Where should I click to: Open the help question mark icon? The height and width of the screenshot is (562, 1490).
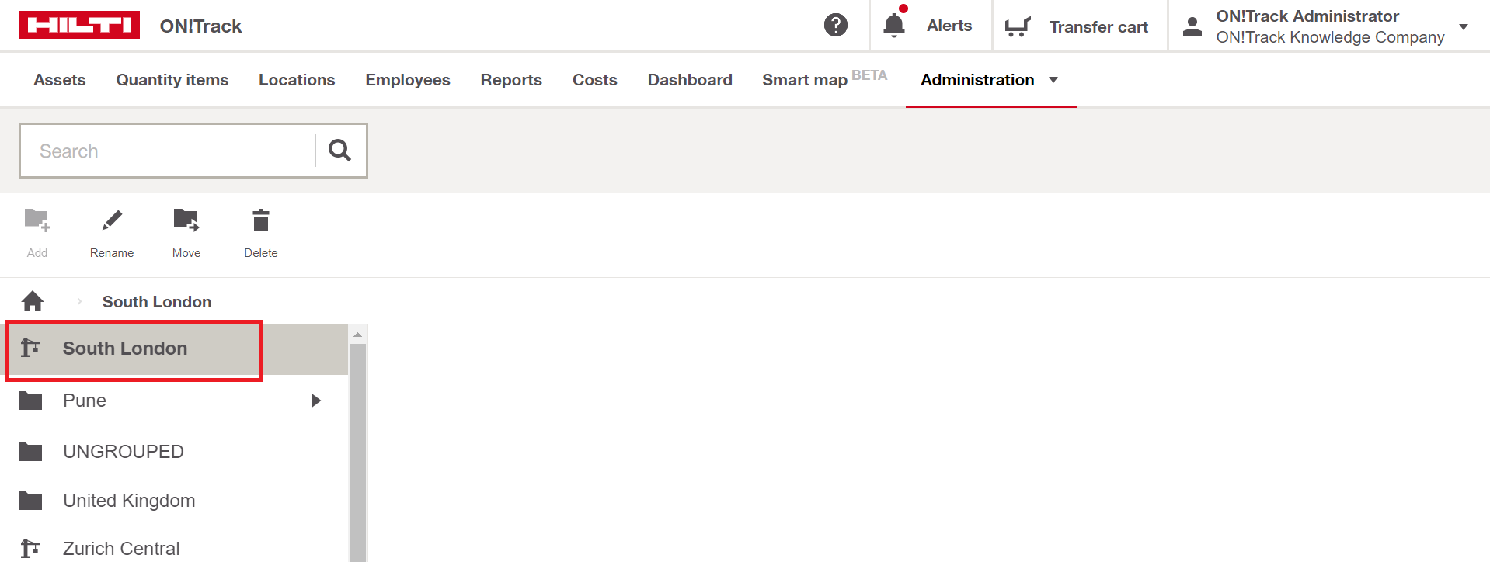coord(836,25)
